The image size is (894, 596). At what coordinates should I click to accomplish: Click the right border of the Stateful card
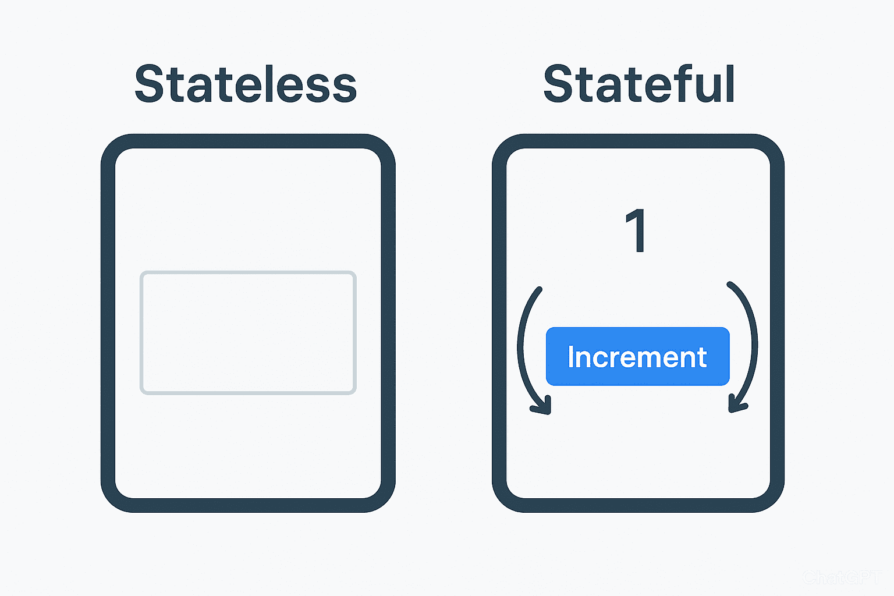(777, 324)
